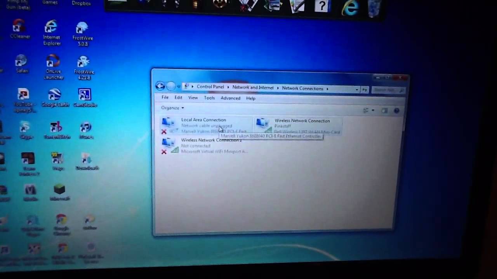Viewport: 497px width, 279px height.
Task: Select the OnLive Launcher desktop shortcut
Action: click(54, 67)
